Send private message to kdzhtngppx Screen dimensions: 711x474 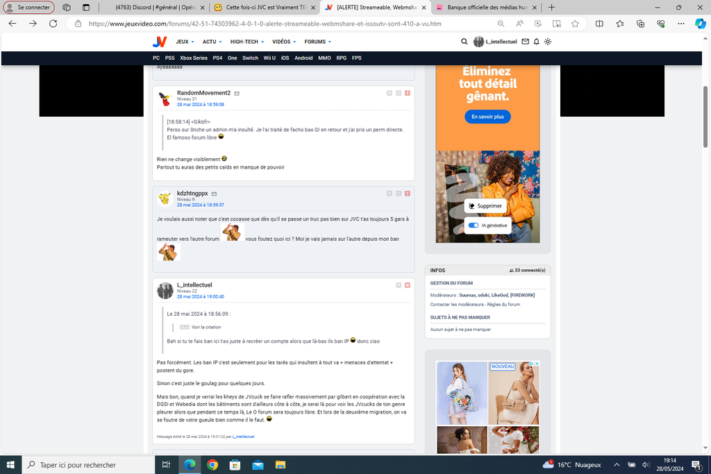coord(214,194)
